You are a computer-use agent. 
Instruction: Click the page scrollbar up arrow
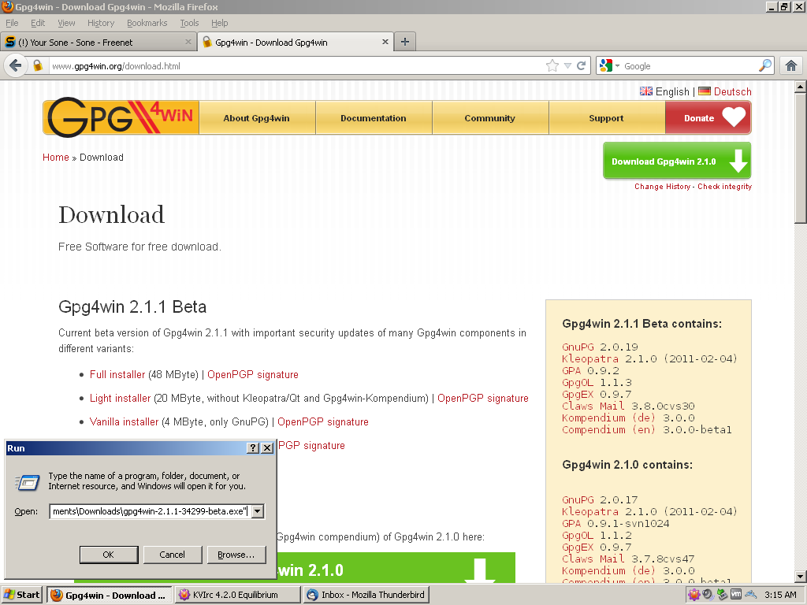pos(800,87)
